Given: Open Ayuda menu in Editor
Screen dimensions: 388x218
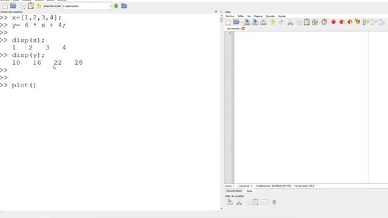Looking at the screenshot, I should (x=282, y=16).
